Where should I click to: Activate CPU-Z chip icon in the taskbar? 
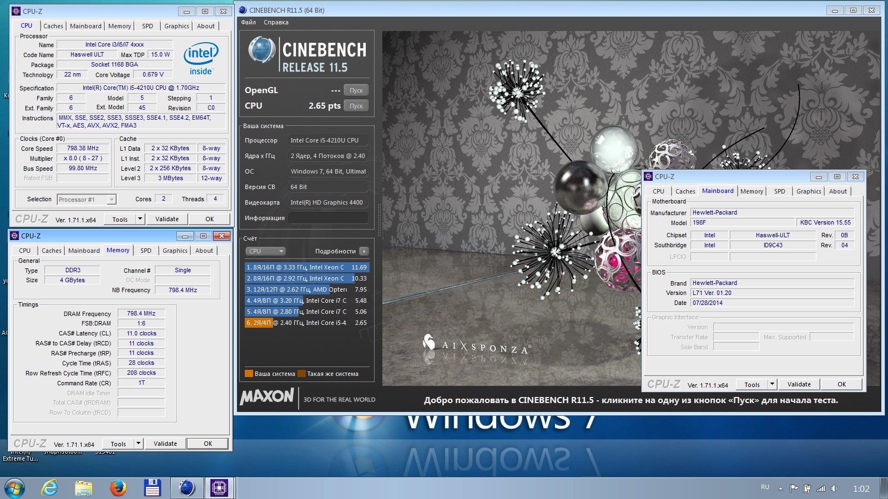pos(219,488)
